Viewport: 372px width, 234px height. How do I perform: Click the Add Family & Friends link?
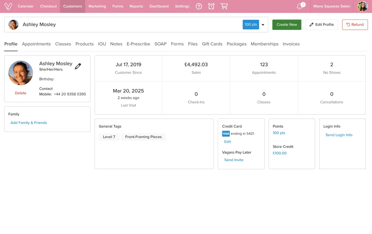tap(29, 123)
